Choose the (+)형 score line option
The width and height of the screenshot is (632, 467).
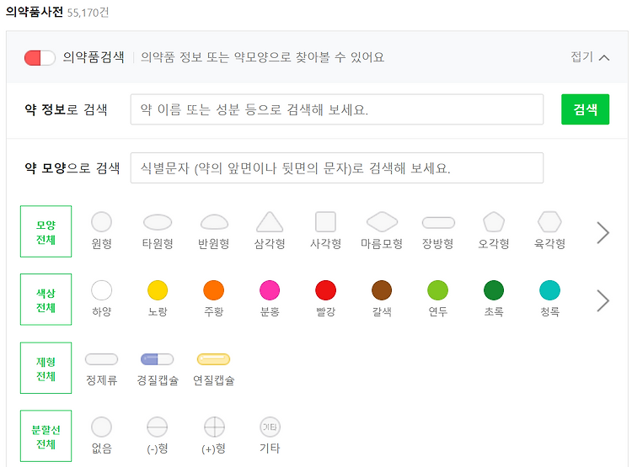click(x=214, y=427)
